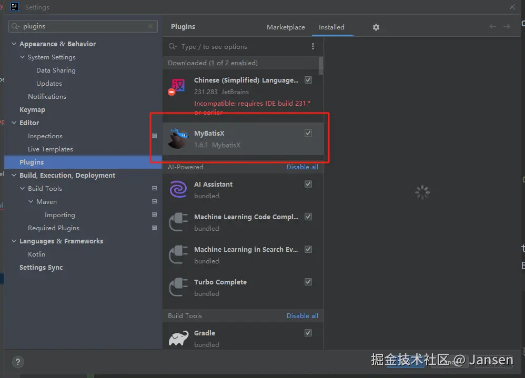The height and width of the screenshot is (378, 525).
Task: Click the plugin list vertical scrollbar
Action: tap(321, 66)
